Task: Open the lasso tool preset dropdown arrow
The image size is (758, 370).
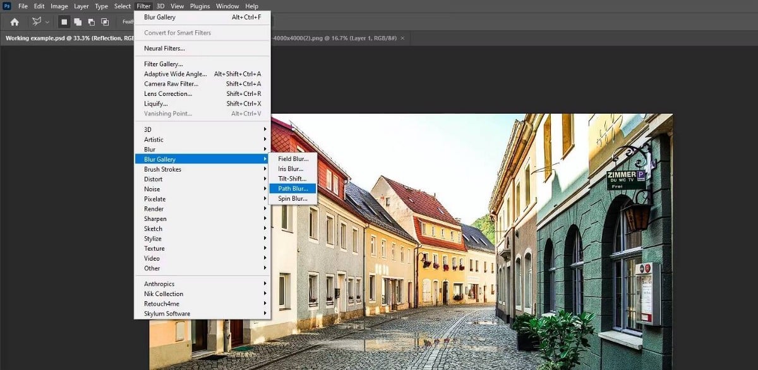Action: (x=47, y=21)
